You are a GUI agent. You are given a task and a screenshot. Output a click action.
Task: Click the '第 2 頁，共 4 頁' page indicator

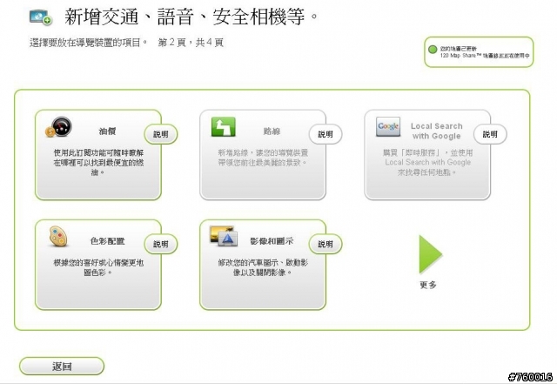tap(191, 43)
